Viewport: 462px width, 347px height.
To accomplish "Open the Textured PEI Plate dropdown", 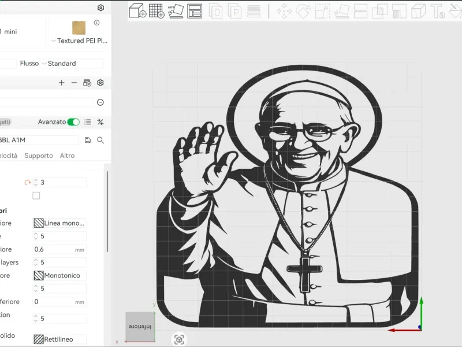I will pos(79,40).
